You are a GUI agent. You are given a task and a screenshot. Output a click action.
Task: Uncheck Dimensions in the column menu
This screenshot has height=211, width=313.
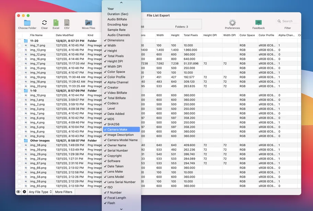pos(121,40)
